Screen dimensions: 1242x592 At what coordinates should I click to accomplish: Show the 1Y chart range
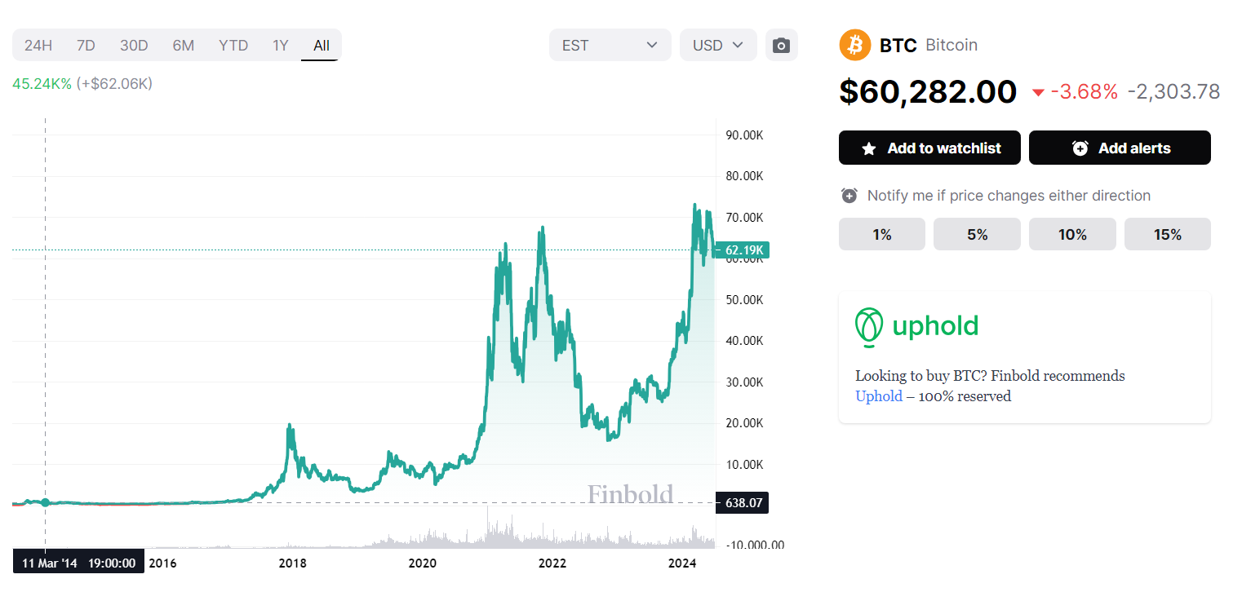[x=281, y=45]
